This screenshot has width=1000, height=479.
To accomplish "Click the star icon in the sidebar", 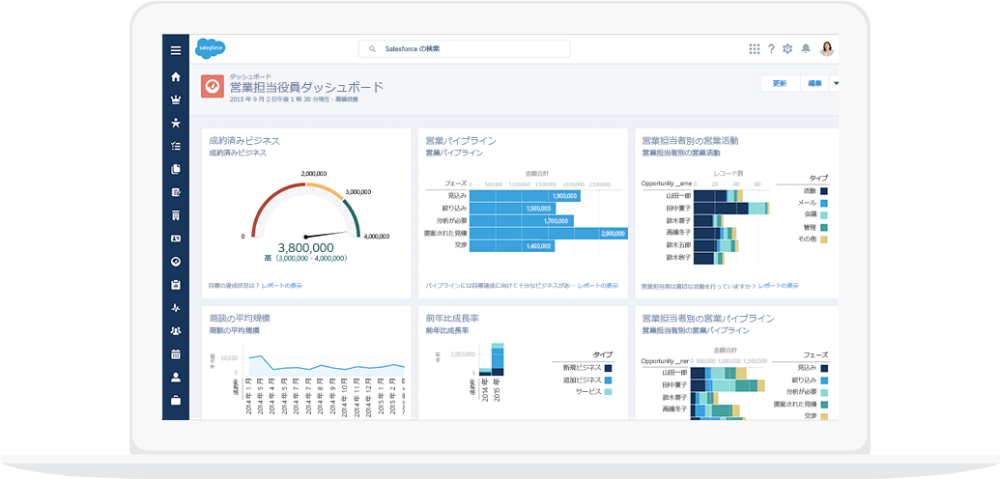I will click(175, 123).
